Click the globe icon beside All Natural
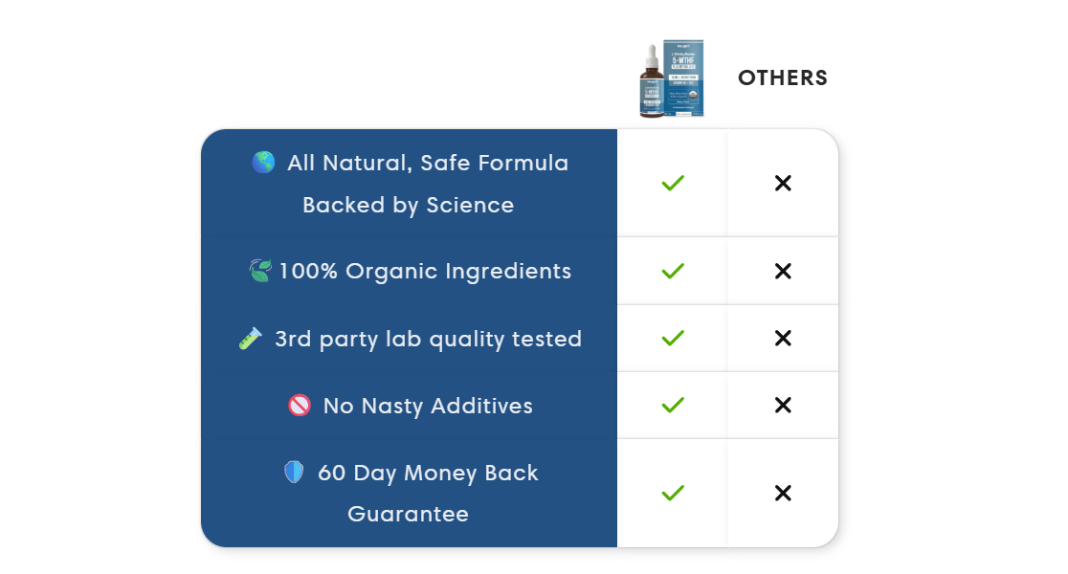The image size is (1068, 574). coord(263,163)
